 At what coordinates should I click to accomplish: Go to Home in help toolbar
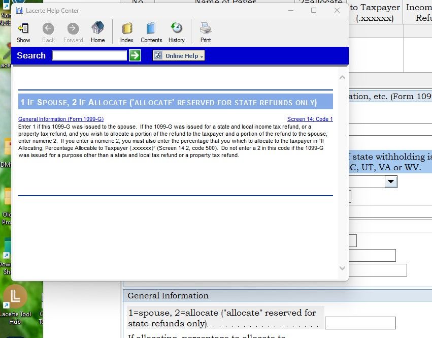(97, 32)
